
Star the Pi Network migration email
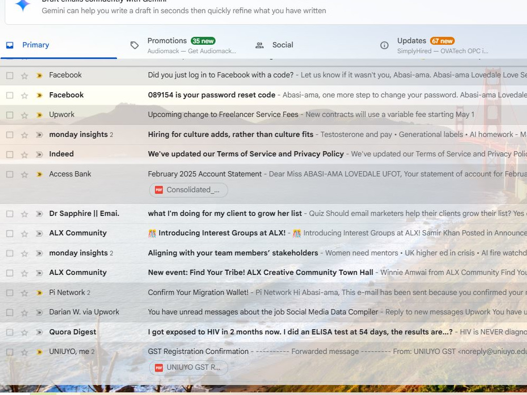(24, 293)
